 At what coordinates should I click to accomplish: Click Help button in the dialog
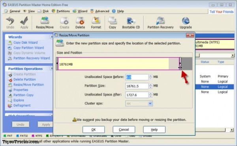154,129
